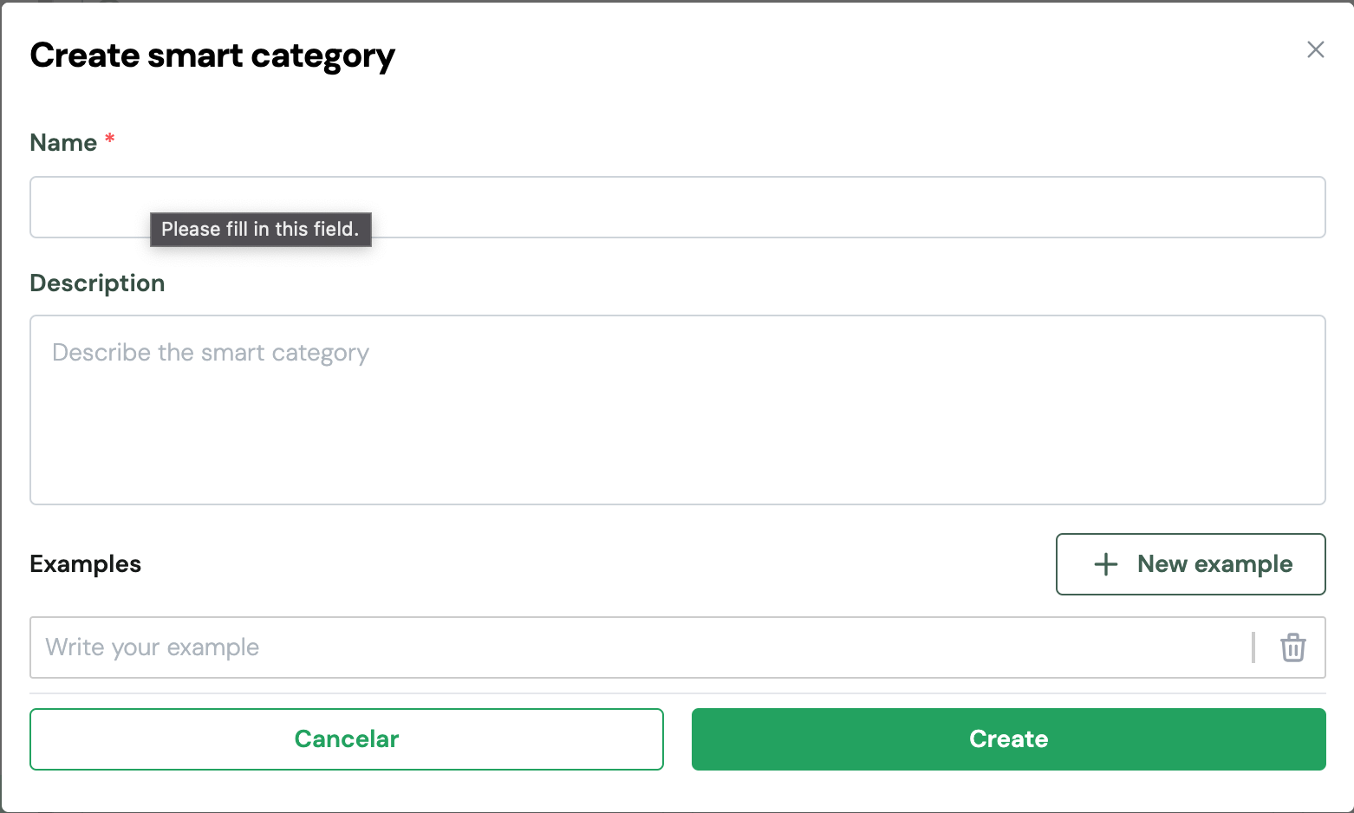The width and height of the screenshot is (1354, 813).
Task: Submit with the green Create button
Action: (1008, 739)
